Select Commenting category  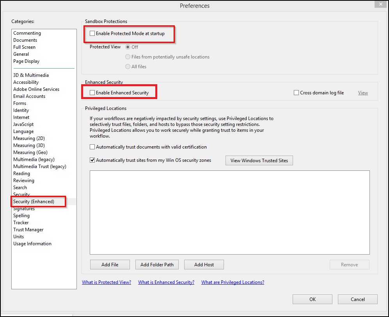pos(27,33)
